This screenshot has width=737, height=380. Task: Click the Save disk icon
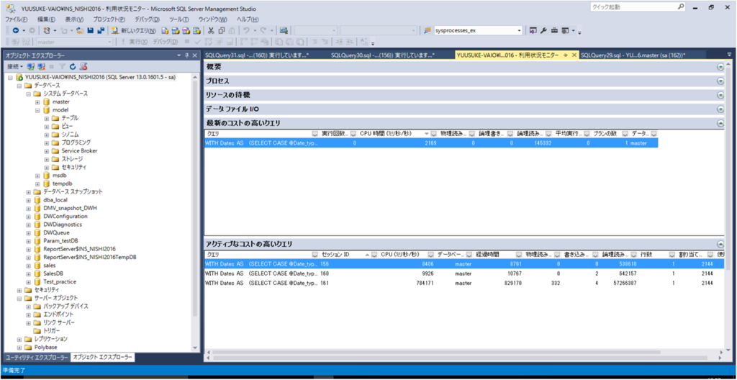(x=90, y=30)
